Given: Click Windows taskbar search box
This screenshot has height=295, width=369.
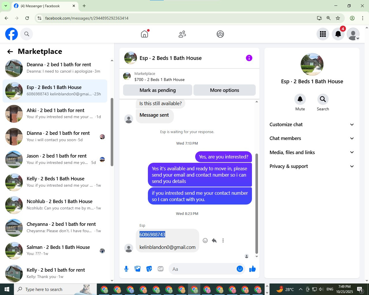Looking at the screenshot, I should tap(55, 289).
